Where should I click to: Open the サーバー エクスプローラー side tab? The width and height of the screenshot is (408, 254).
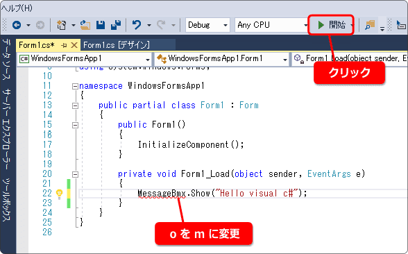click(x=7, y=129)
